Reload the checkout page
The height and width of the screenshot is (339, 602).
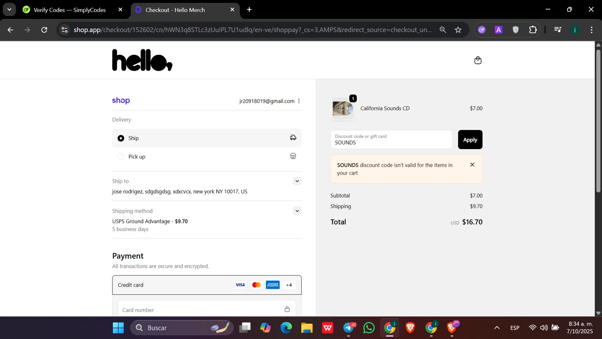click(44, 30)
